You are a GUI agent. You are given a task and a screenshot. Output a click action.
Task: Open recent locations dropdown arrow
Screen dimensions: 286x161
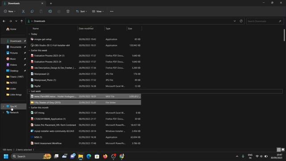(16, 21)
